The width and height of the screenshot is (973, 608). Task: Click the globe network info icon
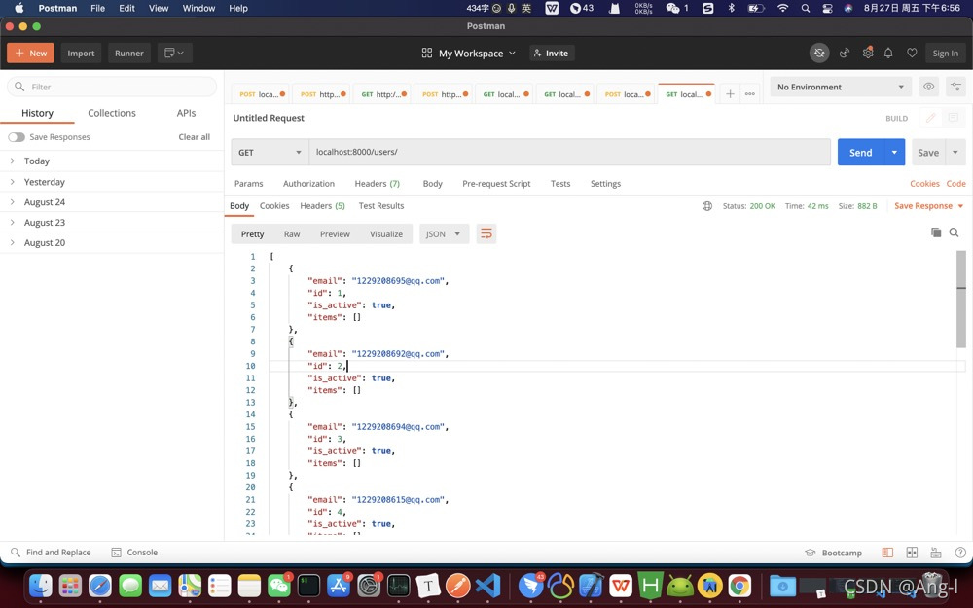[706, 206]
